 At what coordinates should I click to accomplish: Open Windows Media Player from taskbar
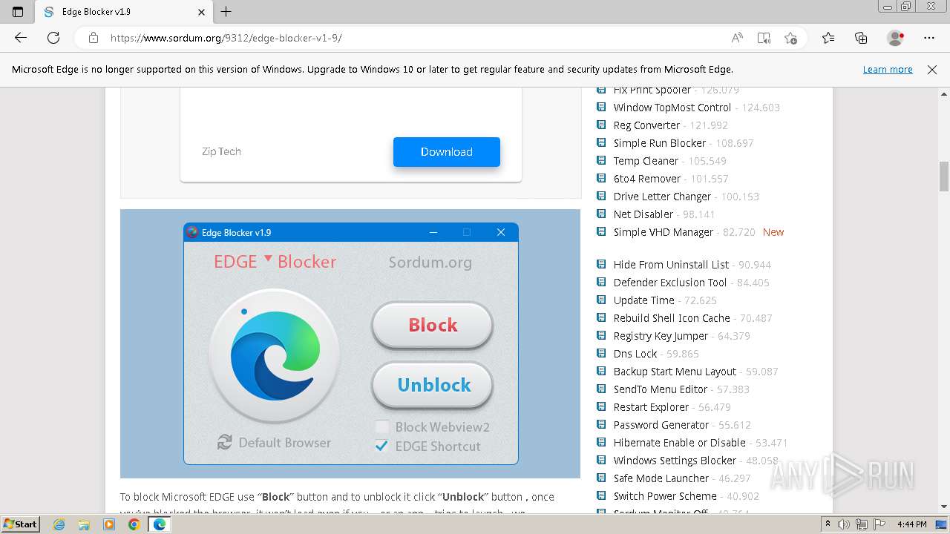(109, 524)
